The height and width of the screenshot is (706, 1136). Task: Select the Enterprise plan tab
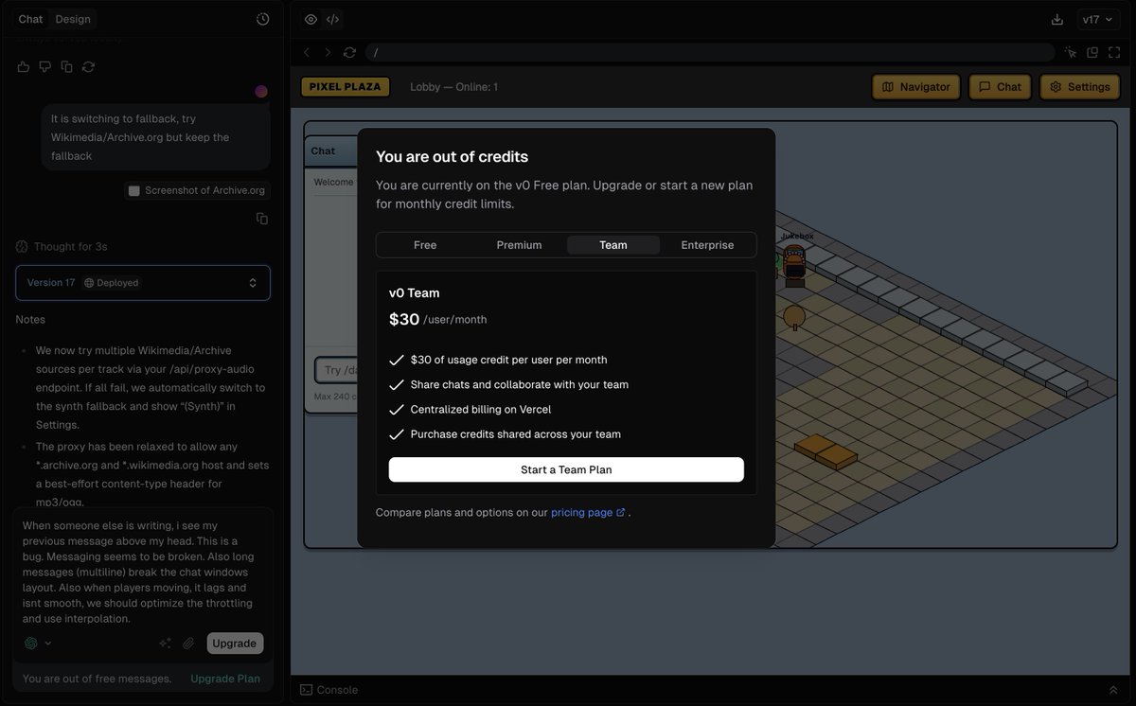click(x=707, y=245)
